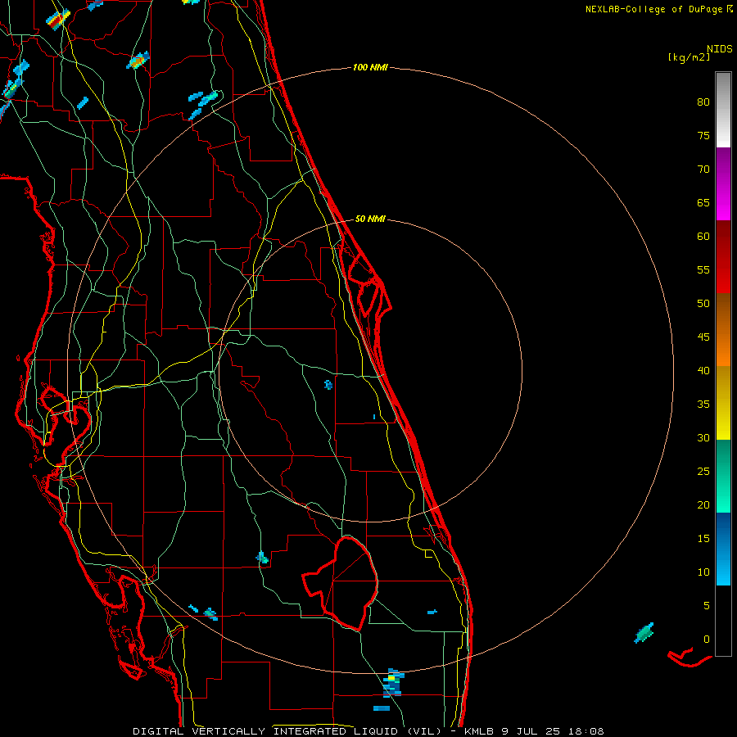This screenshot has height=737, width=737.
Task: Select the 60 value on the color scale
Action: pos(703,237)
